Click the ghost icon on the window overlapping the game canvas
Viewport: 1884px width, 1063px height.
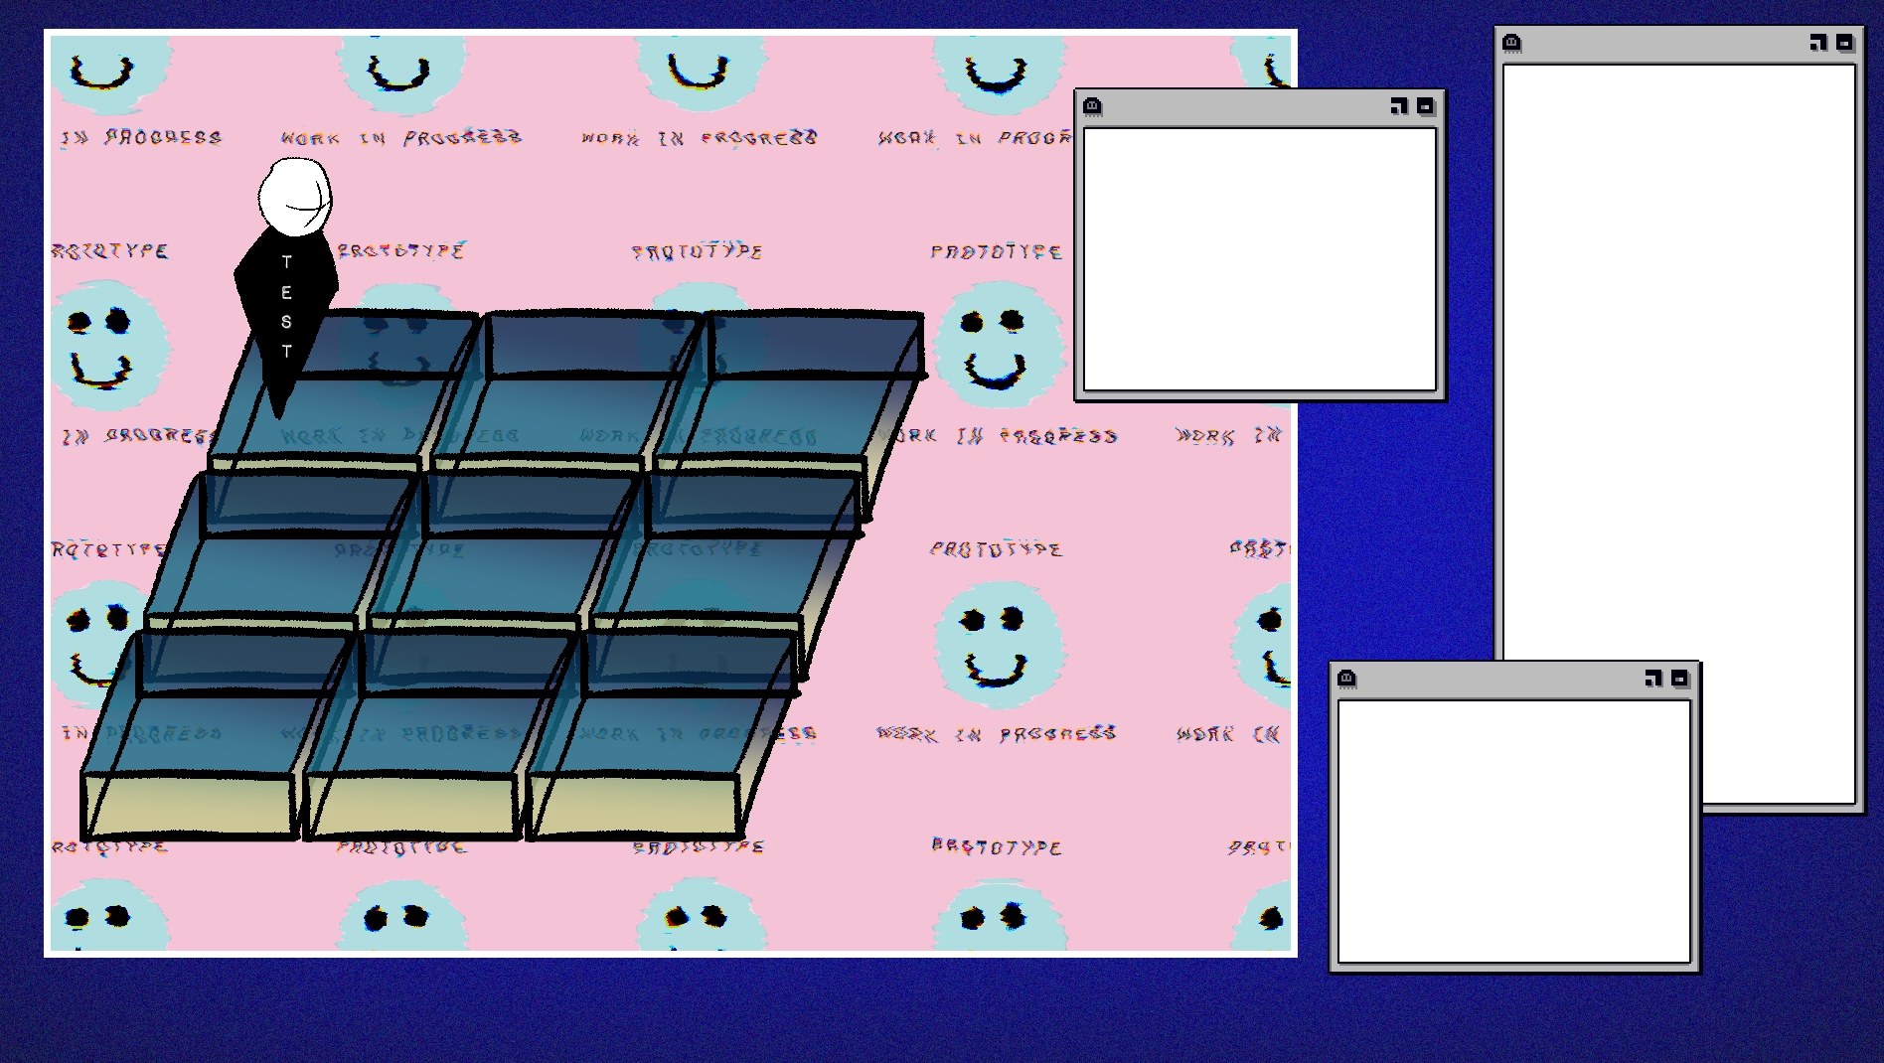pos(1092,106)
